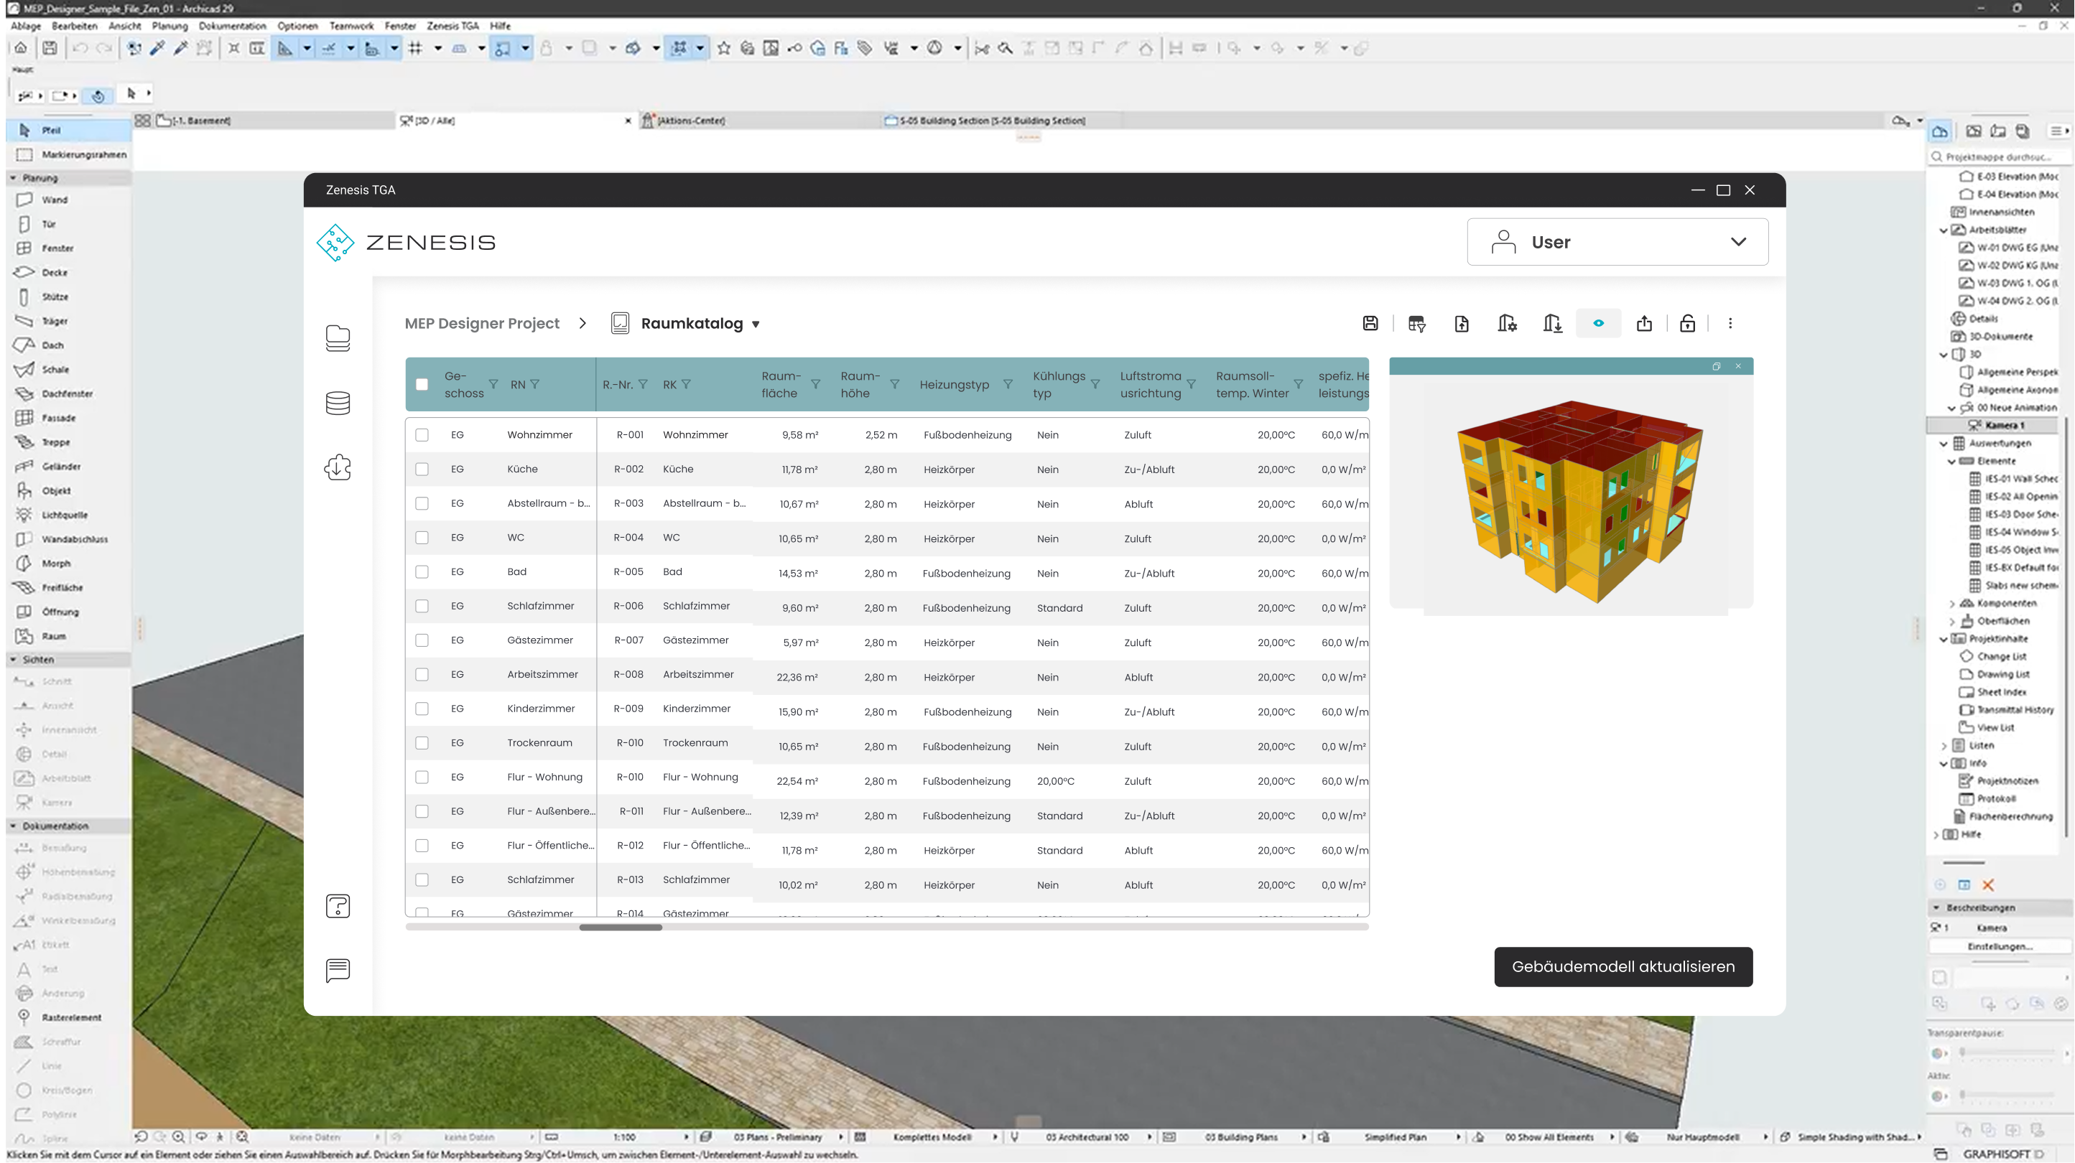2075x1163 pixels.
Task: Click the eye visibility icon in Zenesis toolbar
Action: (1598, 323)
